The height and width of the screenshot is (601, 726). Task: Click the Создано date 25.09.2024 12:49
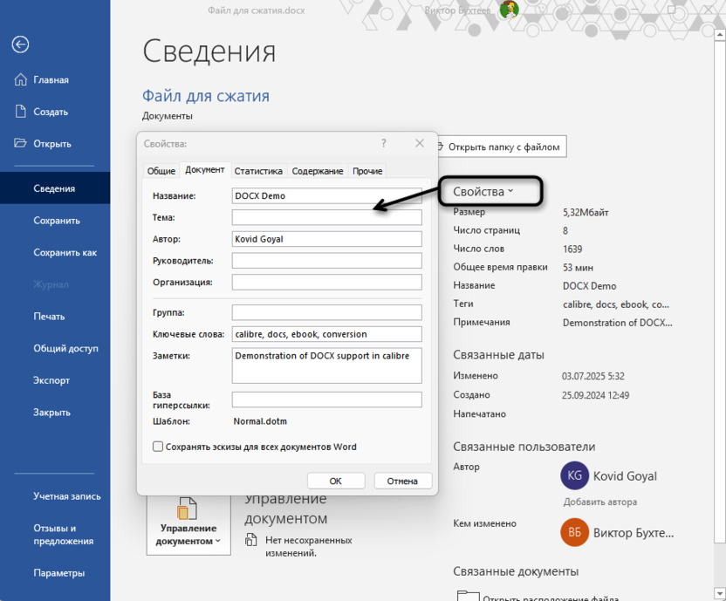tap(595, 395)
